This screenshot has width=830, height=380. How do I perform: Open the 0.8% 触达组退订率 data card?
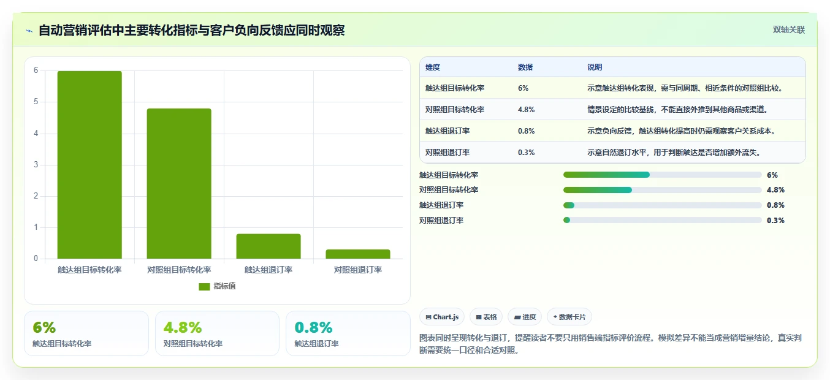[348, 333]
